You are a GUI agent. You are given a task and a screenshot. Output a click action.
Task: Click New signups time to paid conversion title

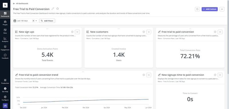[x=183, y=75]
